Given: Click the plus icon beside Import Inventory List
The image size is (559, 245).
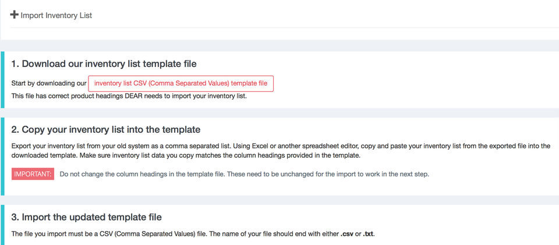Looking at the screenshot, I should pyautogui.click(x=15, y=15).
